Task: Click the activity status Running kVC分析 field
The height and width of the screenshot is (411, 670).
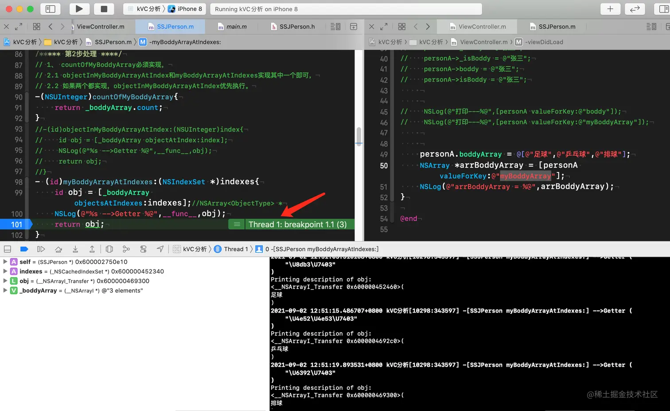Action: tap(346, 9)
